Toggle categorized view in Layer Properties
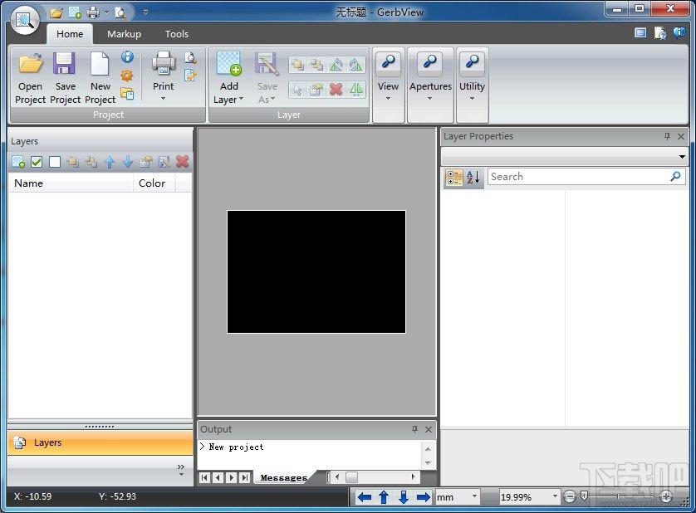The height and width of the screenshot is (513, 696). click(x=453, y=177)
